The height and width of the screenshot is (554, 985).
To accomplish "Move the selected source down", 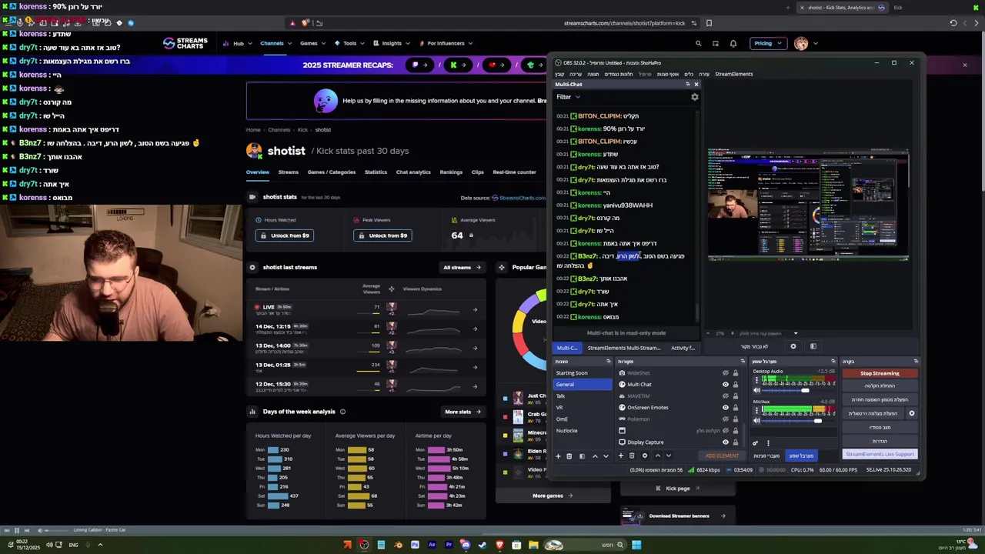I will [x=668, y=456].
